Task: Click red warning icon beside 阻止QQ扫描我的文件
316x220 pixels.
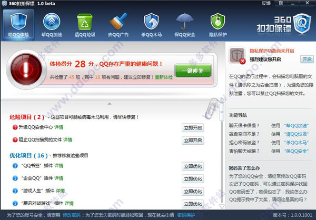Action: pyautogui.click(x=15, y=140)
